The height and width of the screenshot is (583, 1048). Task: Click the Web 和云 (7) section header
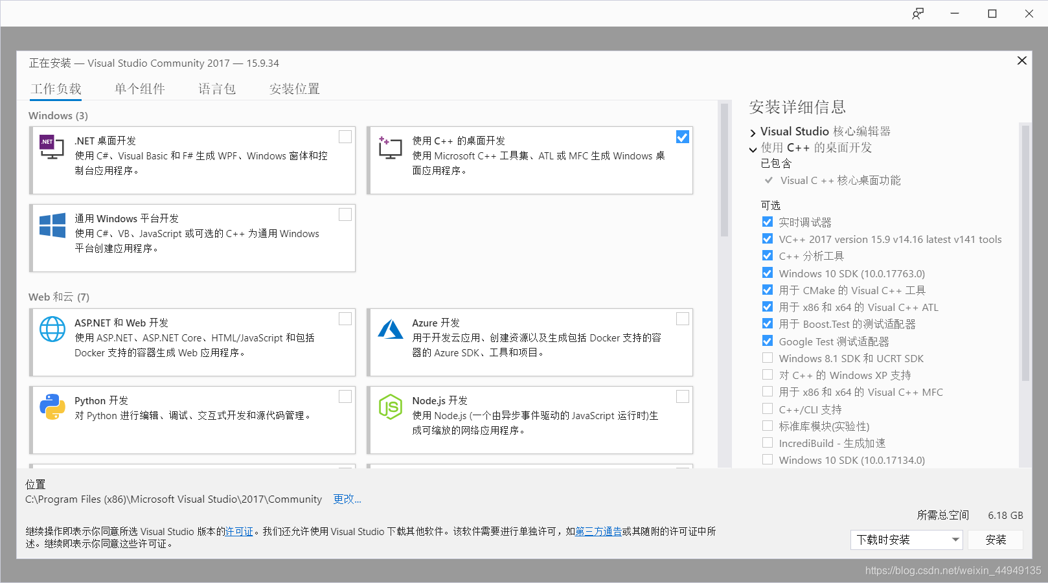pyautogui.click(x=59, y=297)
